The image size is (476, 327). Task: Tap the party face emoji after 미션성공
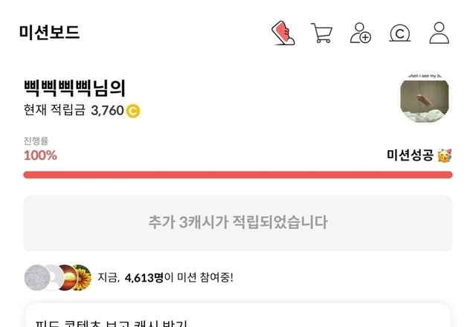(445, 155)
